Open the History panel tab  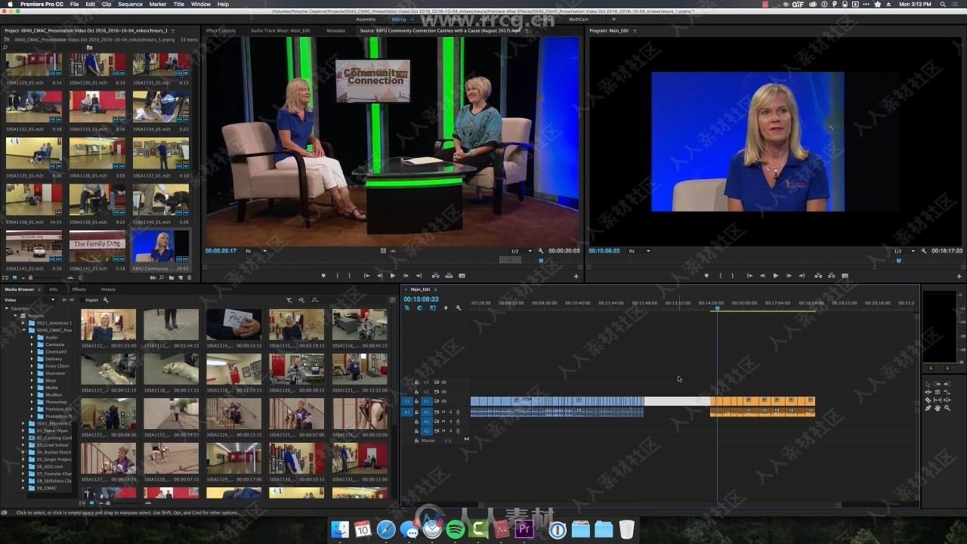pyautogui.click(x=109, y=289)
